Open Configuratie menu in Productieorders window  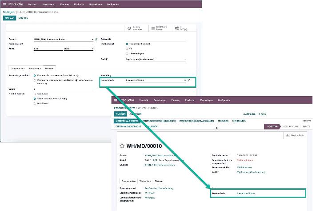(224, 100)
